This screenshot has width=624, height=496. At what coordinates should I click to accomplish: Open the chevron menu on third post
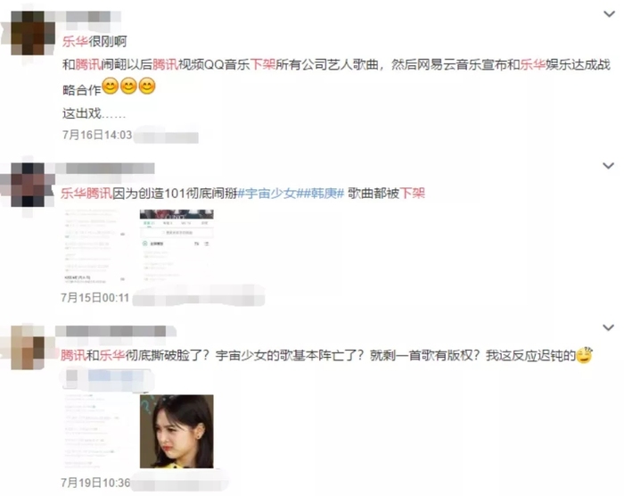(608, 327)
